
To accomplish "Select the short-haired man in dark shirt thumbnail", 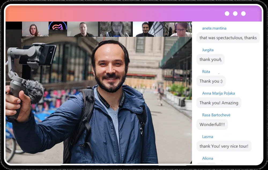I will pos(83,29).
